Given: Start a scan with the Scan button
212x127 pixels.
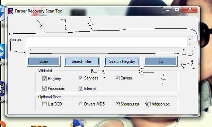Looking at the screenshot, I should 44,61.
